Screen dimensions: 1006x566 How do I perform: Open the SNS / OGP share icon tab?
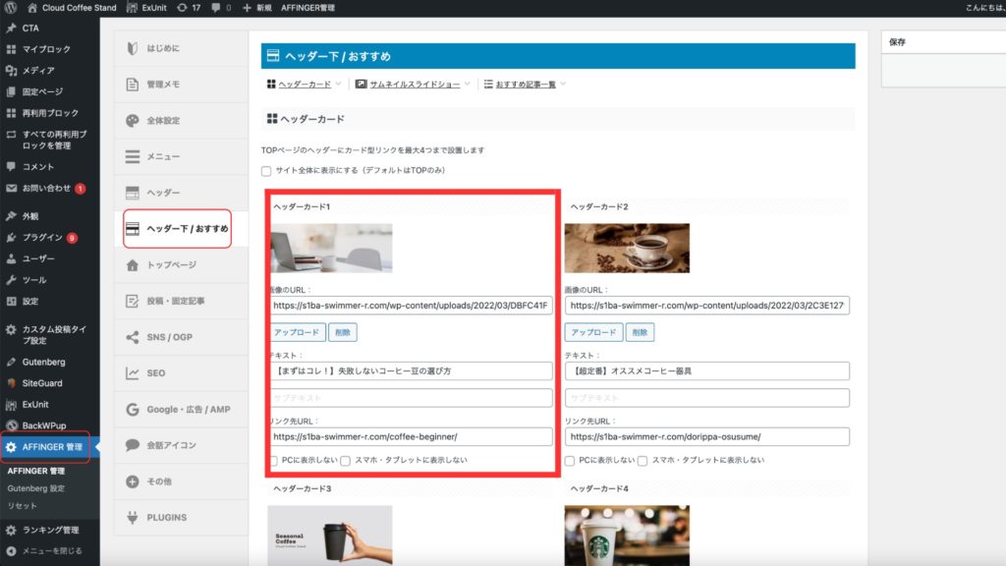coord(133,337)
